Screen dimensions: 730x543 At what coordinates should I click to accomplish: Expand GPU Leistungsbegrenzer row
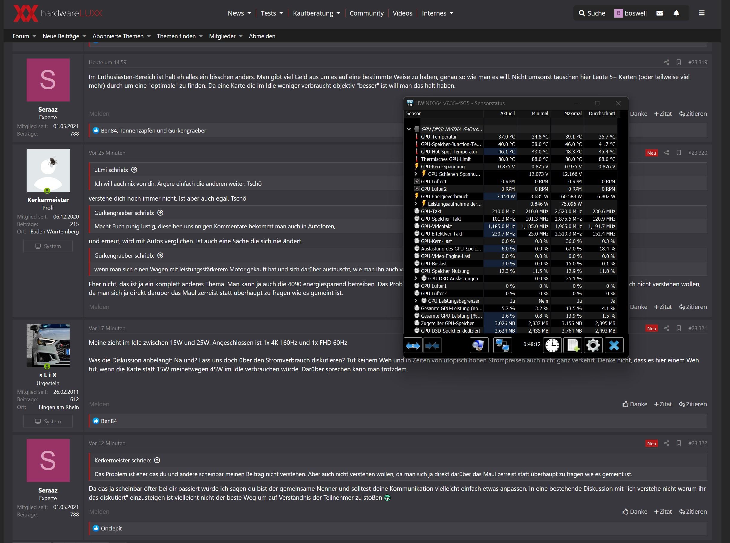(415, 301)
